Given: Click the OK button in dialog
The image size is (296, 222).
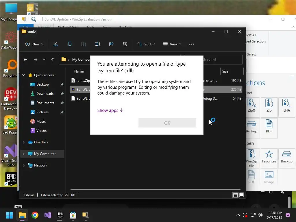Looking at the screenshot, I should 167,123.
